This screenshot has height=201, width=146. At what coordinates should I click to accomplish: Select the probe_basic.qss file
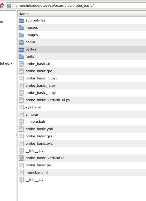(x=82, y=136)
